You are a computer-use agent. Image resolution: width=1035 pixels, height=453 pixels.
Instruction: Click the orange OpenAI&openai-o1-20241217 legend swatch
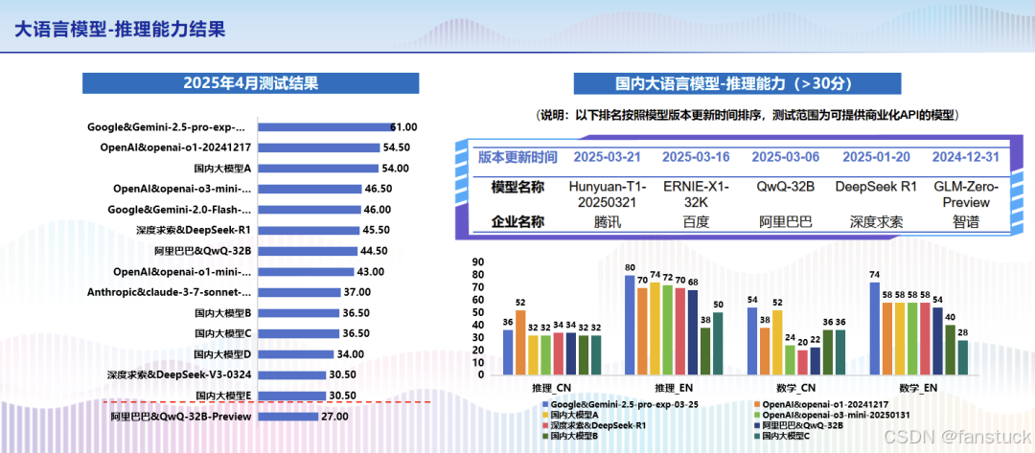click(755, 405)
